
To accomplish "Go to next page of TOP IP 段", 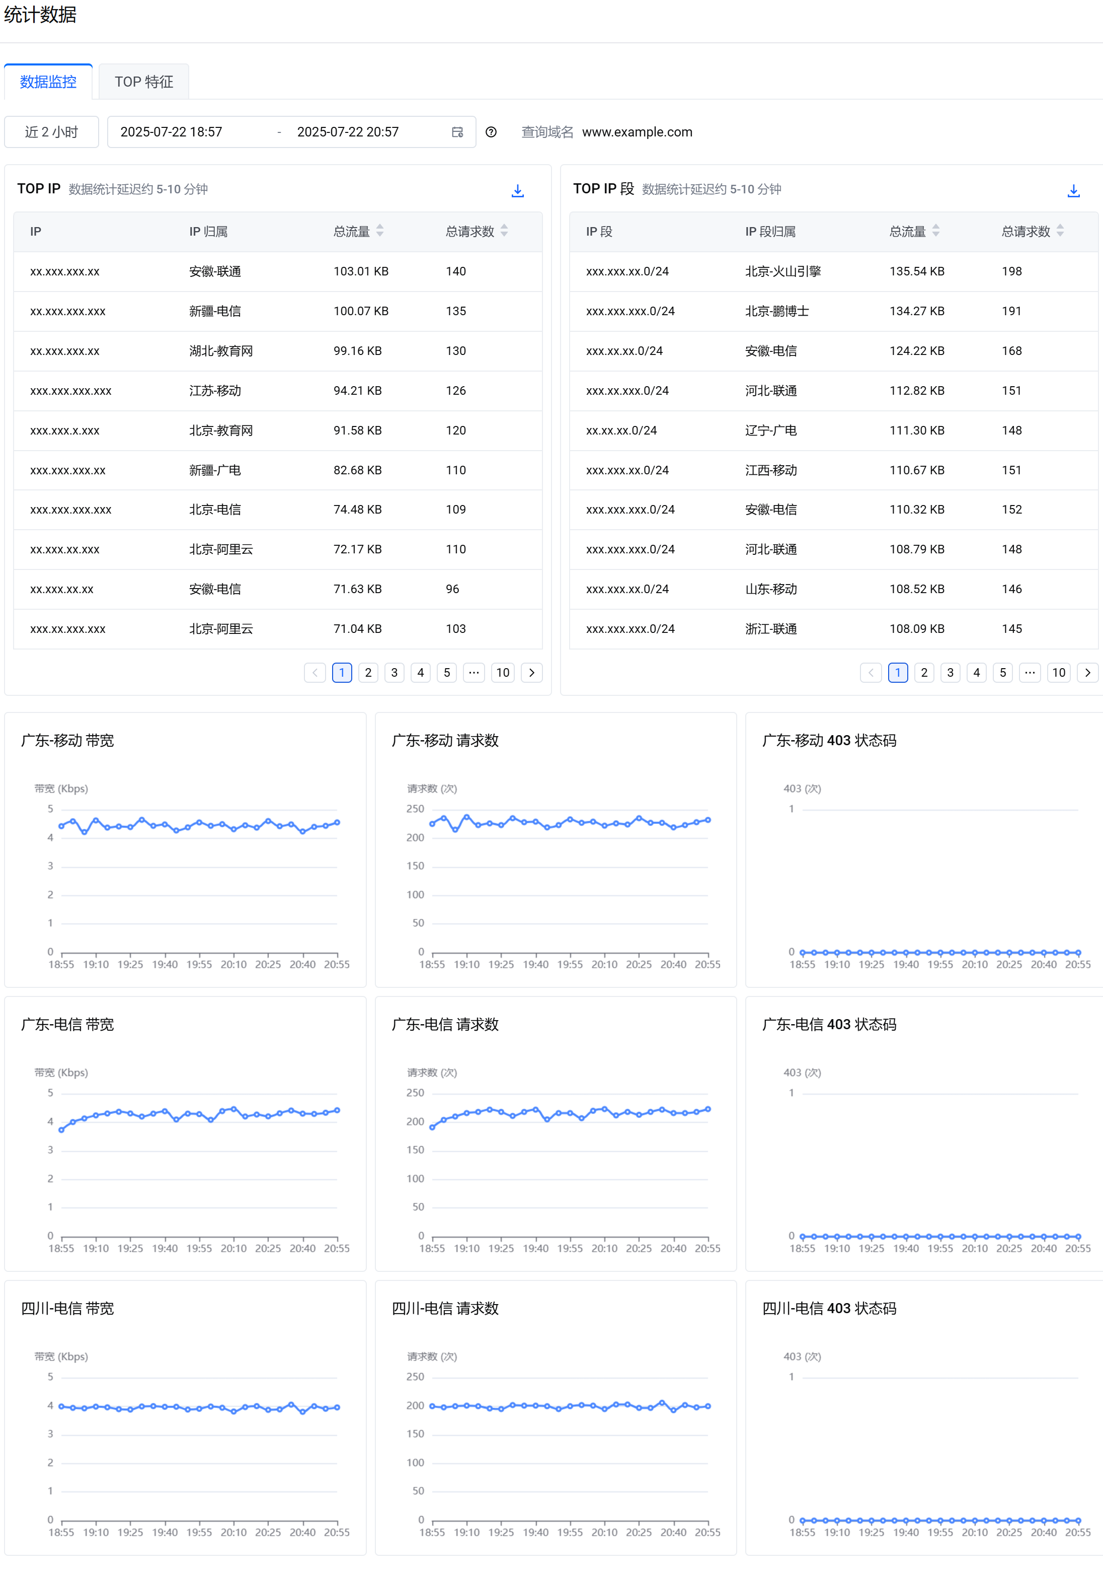I will point(1087,672).
